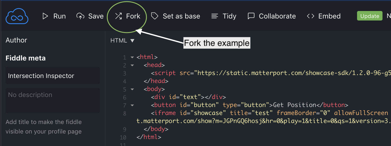Click the Embed code-brackets icon
The image size is (391, 146).
[311, 16]
